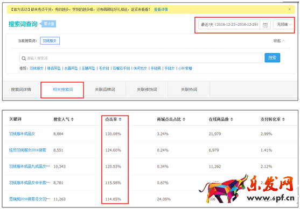Click the mall click share 24.08%
Viewport: 300px width, 209px height.
click(x=164, y=199)
